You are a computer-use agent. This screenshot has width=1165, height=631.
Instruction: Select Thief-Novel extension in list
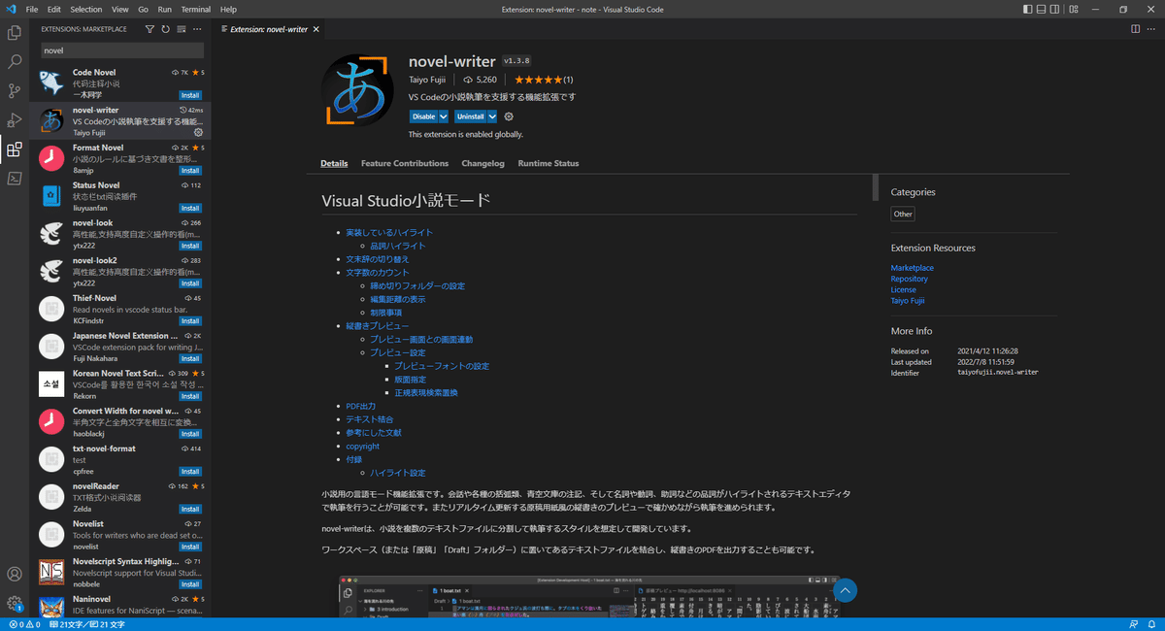pos(120,309)
